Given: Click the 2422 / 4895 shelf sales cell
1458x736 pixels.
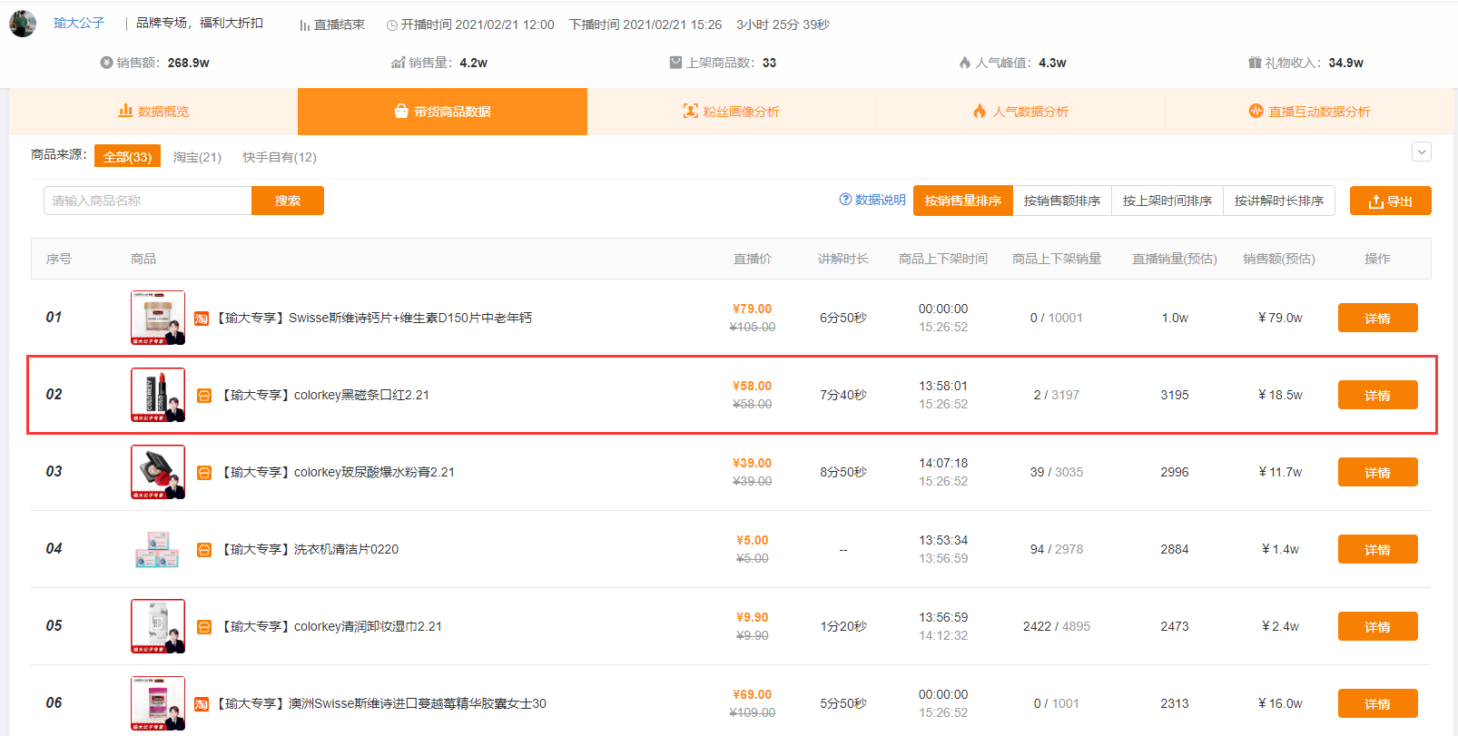Looking at the screenshot, I should (1057, 626).
